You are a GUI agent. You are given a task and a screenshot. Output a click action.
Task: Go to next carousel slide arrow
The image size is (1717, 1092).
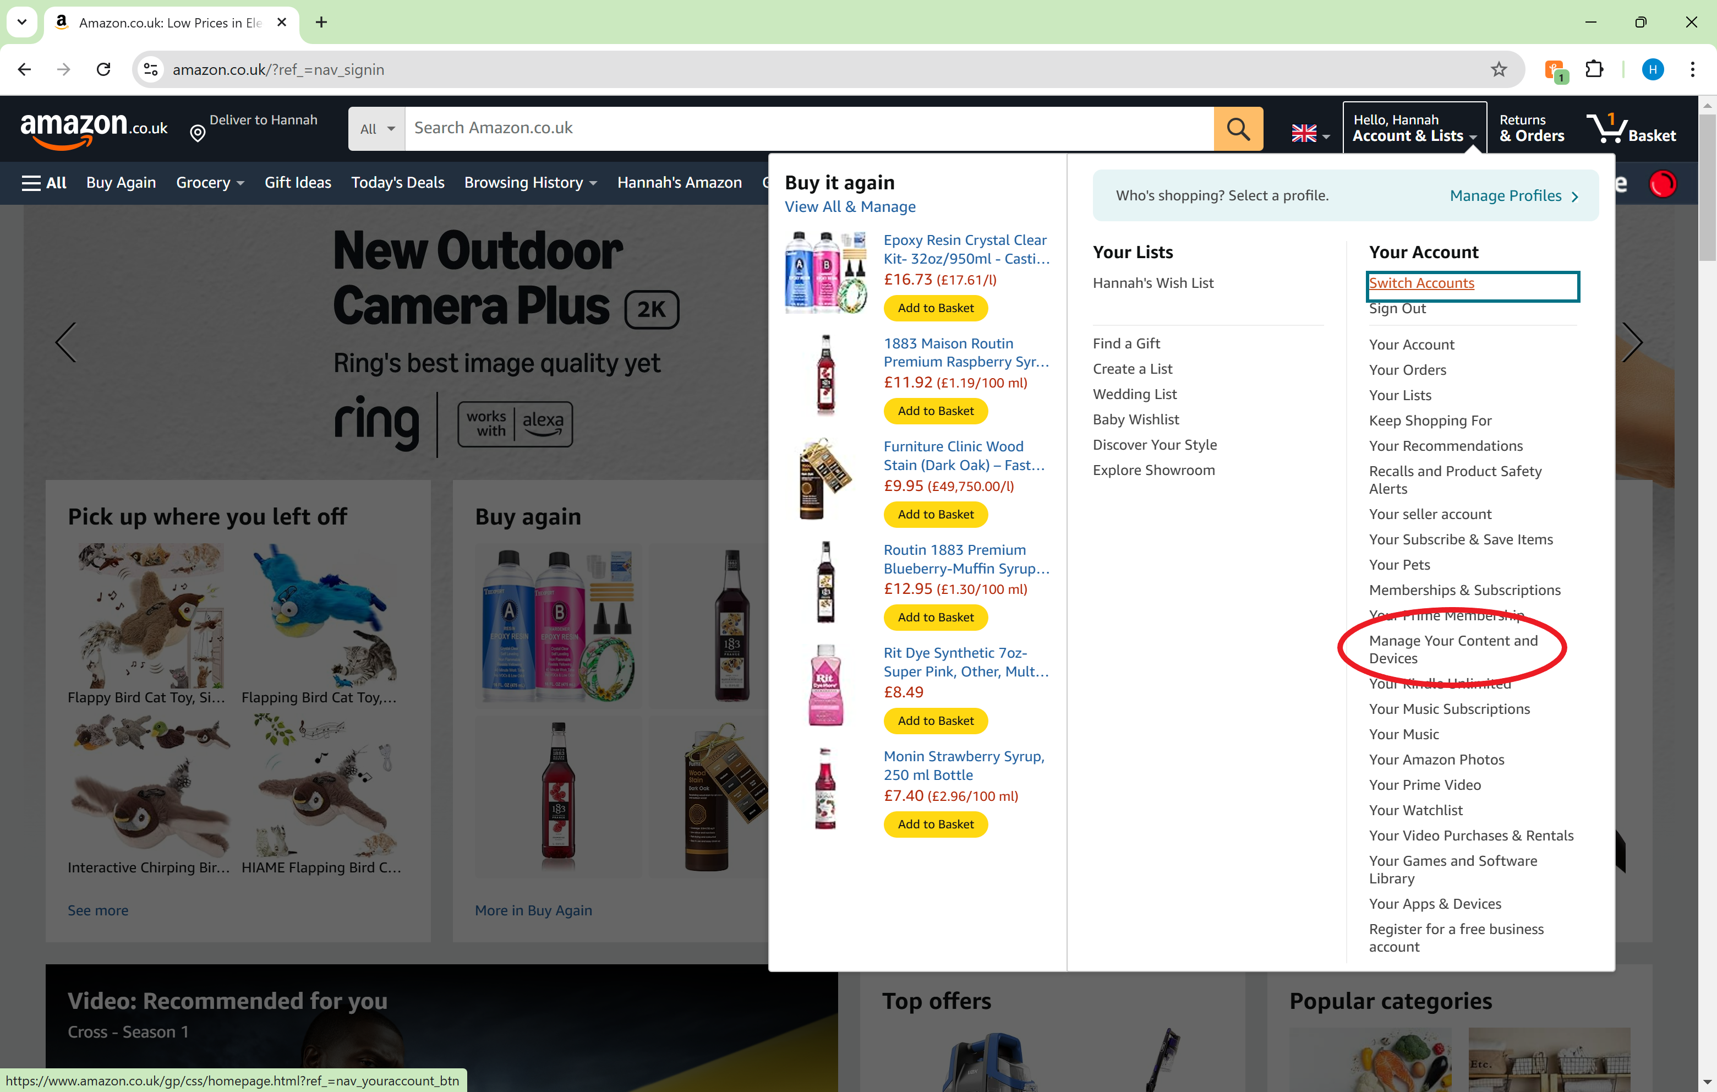click(1632, 342)
